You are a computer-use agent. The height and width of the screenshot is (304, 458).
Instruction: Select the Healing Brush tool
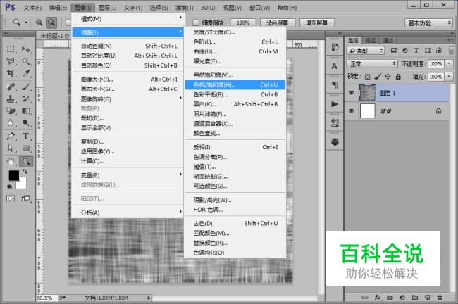coord(11,87)
